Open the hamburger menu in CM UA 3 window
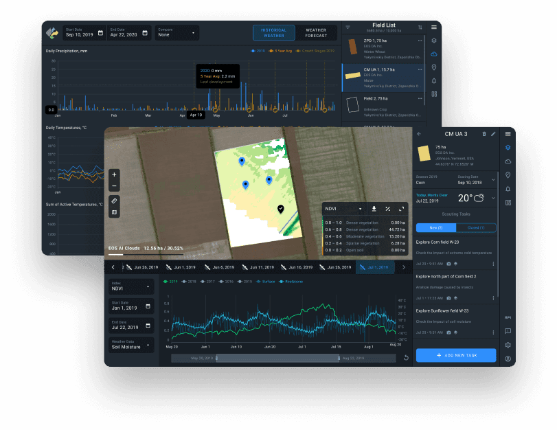The height and width of the screenshot is (430, 557). click(508, 134)
